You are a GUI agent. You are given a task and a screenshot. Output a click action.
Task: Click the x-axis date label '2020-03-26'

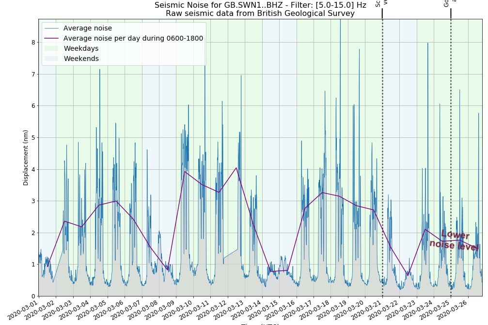tap(453, 310)
